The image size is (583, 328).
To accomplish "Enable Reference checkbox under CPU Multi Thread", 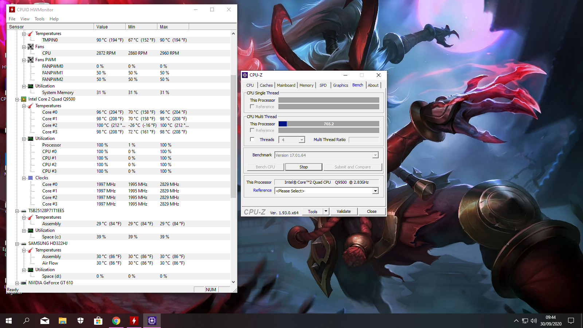I will coord(252,130).
